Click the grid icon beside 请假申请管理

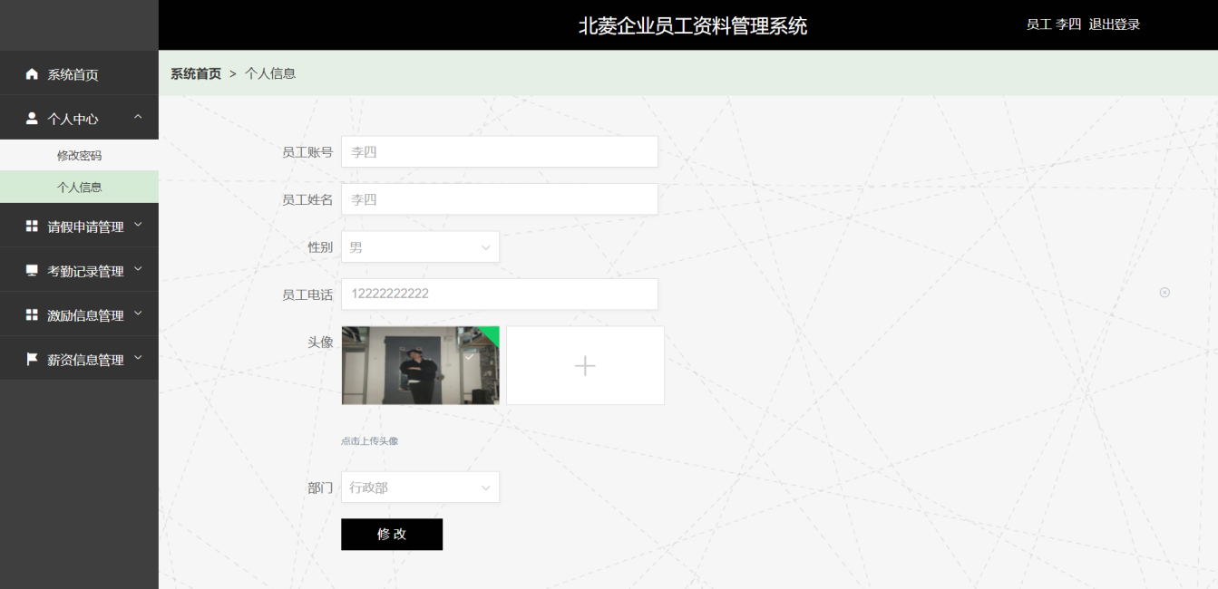(x=32, y=227)
